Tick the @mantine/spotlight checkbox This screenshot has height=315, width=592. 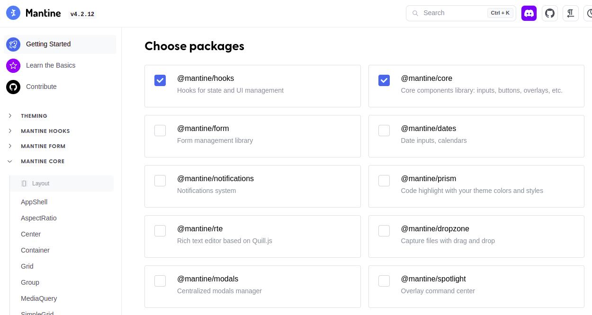384,281
